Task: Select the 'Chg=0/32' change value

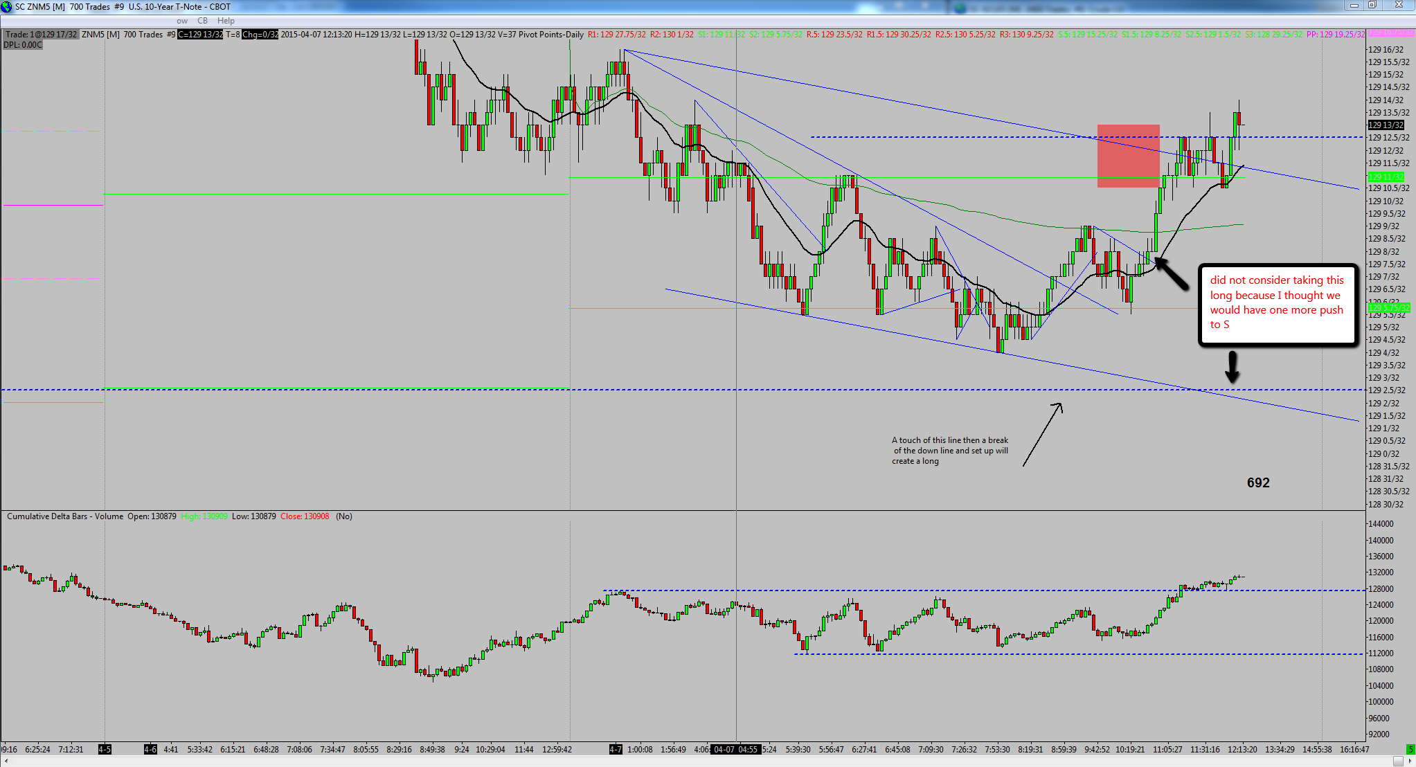Action: pyautogui.click(x=260, y=35)
